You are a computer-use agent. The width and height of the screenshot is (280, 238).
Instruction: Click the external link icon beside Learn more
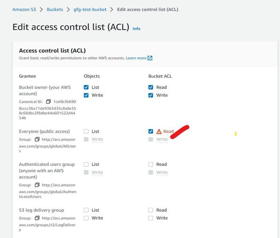click(x=150, y=58)
